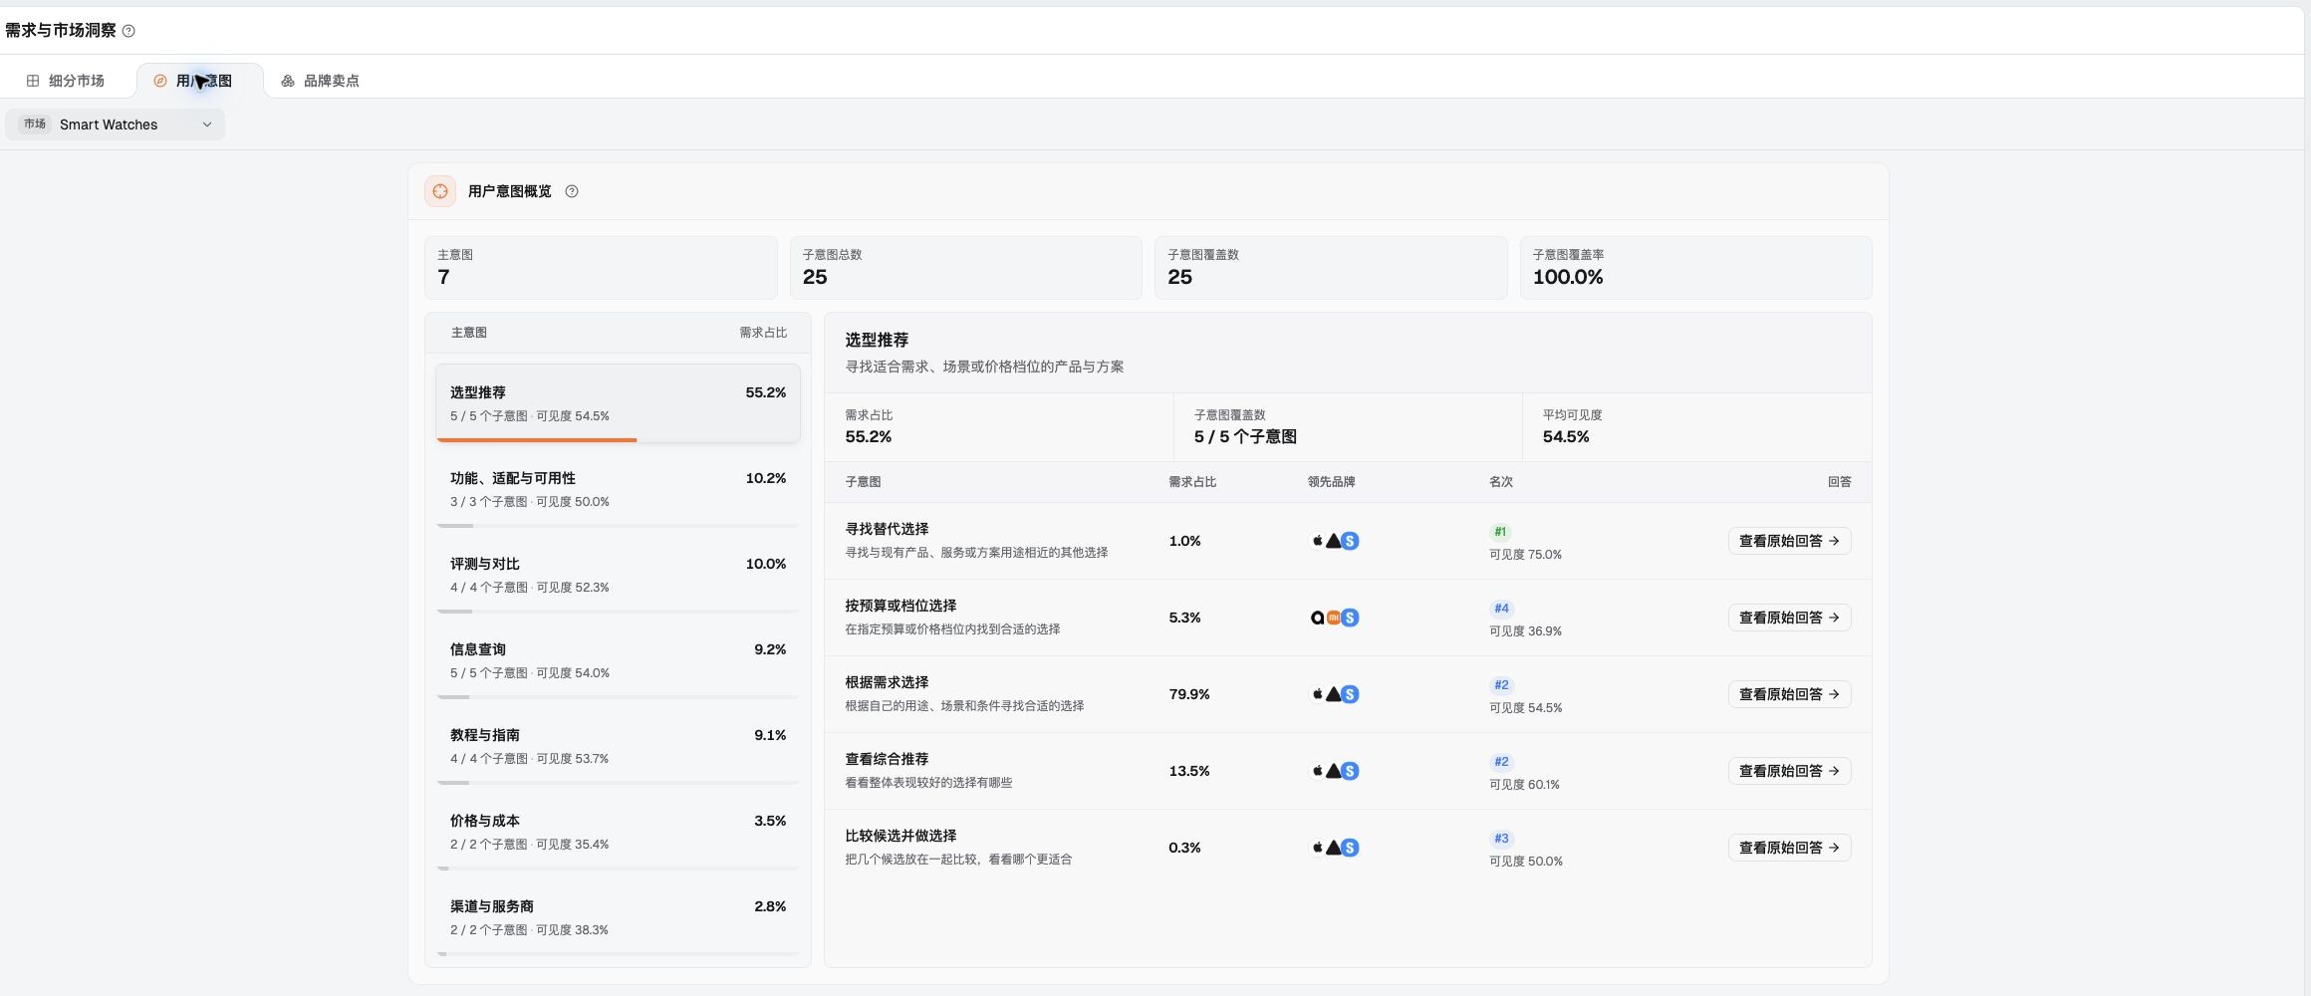Select the 选型推荐 main intent
2311x996 pixels.
618,403
